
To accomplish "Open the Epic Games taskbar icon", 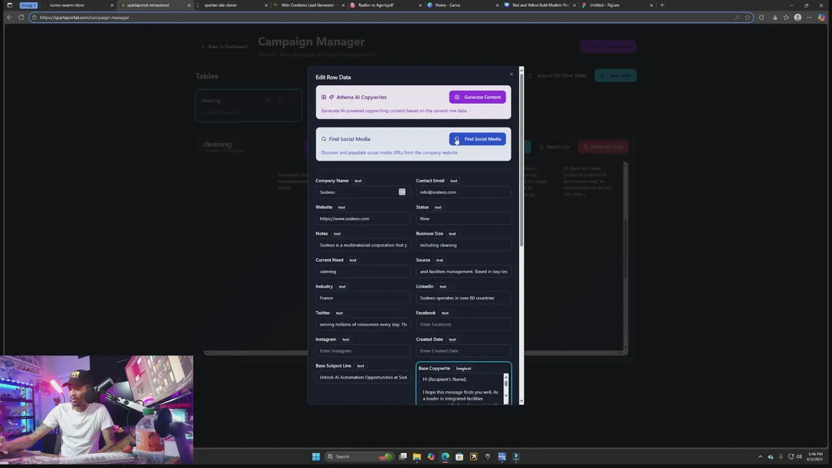I will click(487, 456).
